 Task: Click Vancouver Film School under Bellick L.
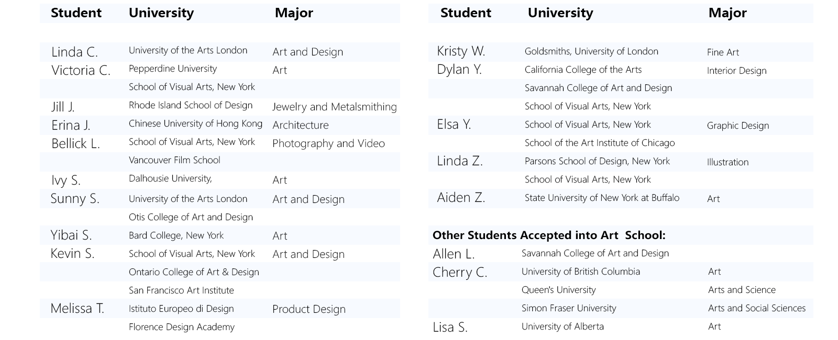pos(174,160)
